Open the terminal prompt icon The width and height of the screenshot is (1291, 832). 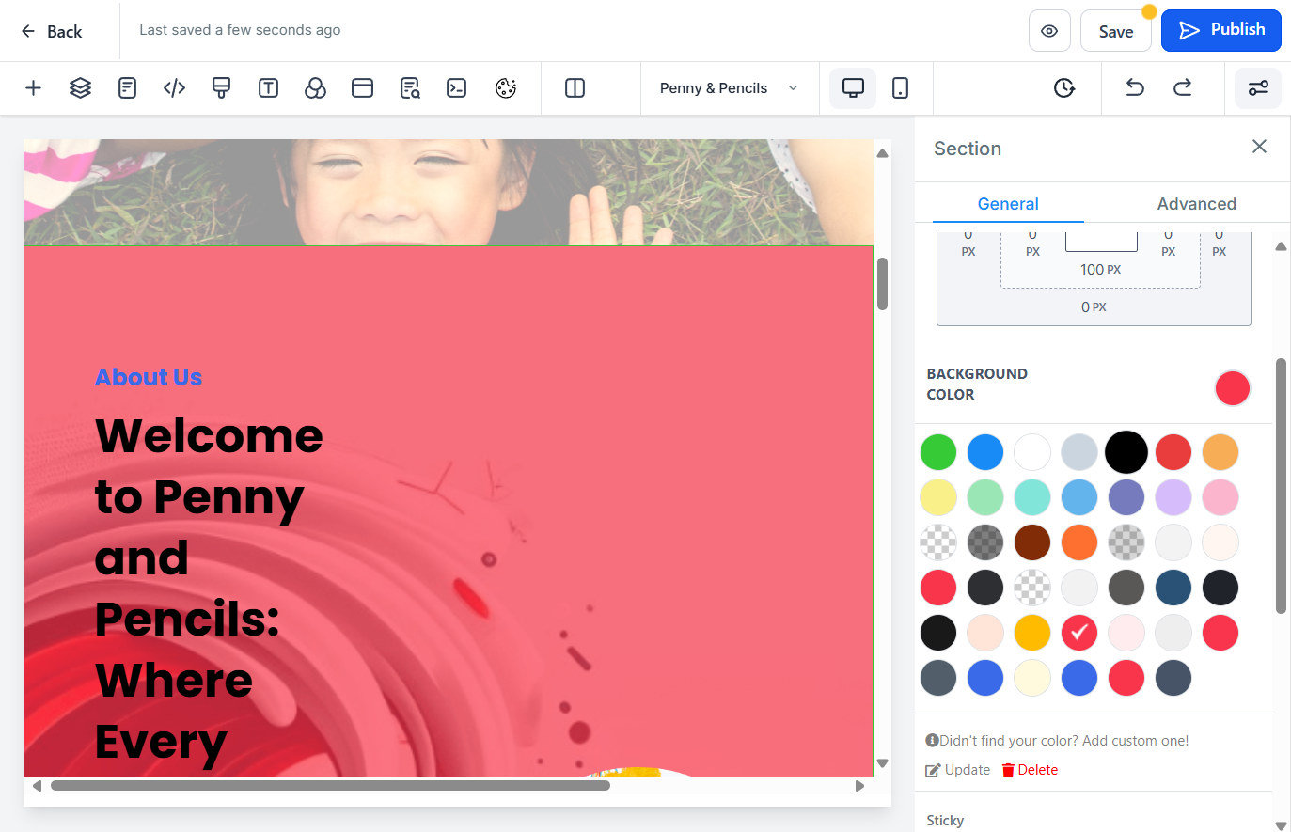tap(457, 88)
